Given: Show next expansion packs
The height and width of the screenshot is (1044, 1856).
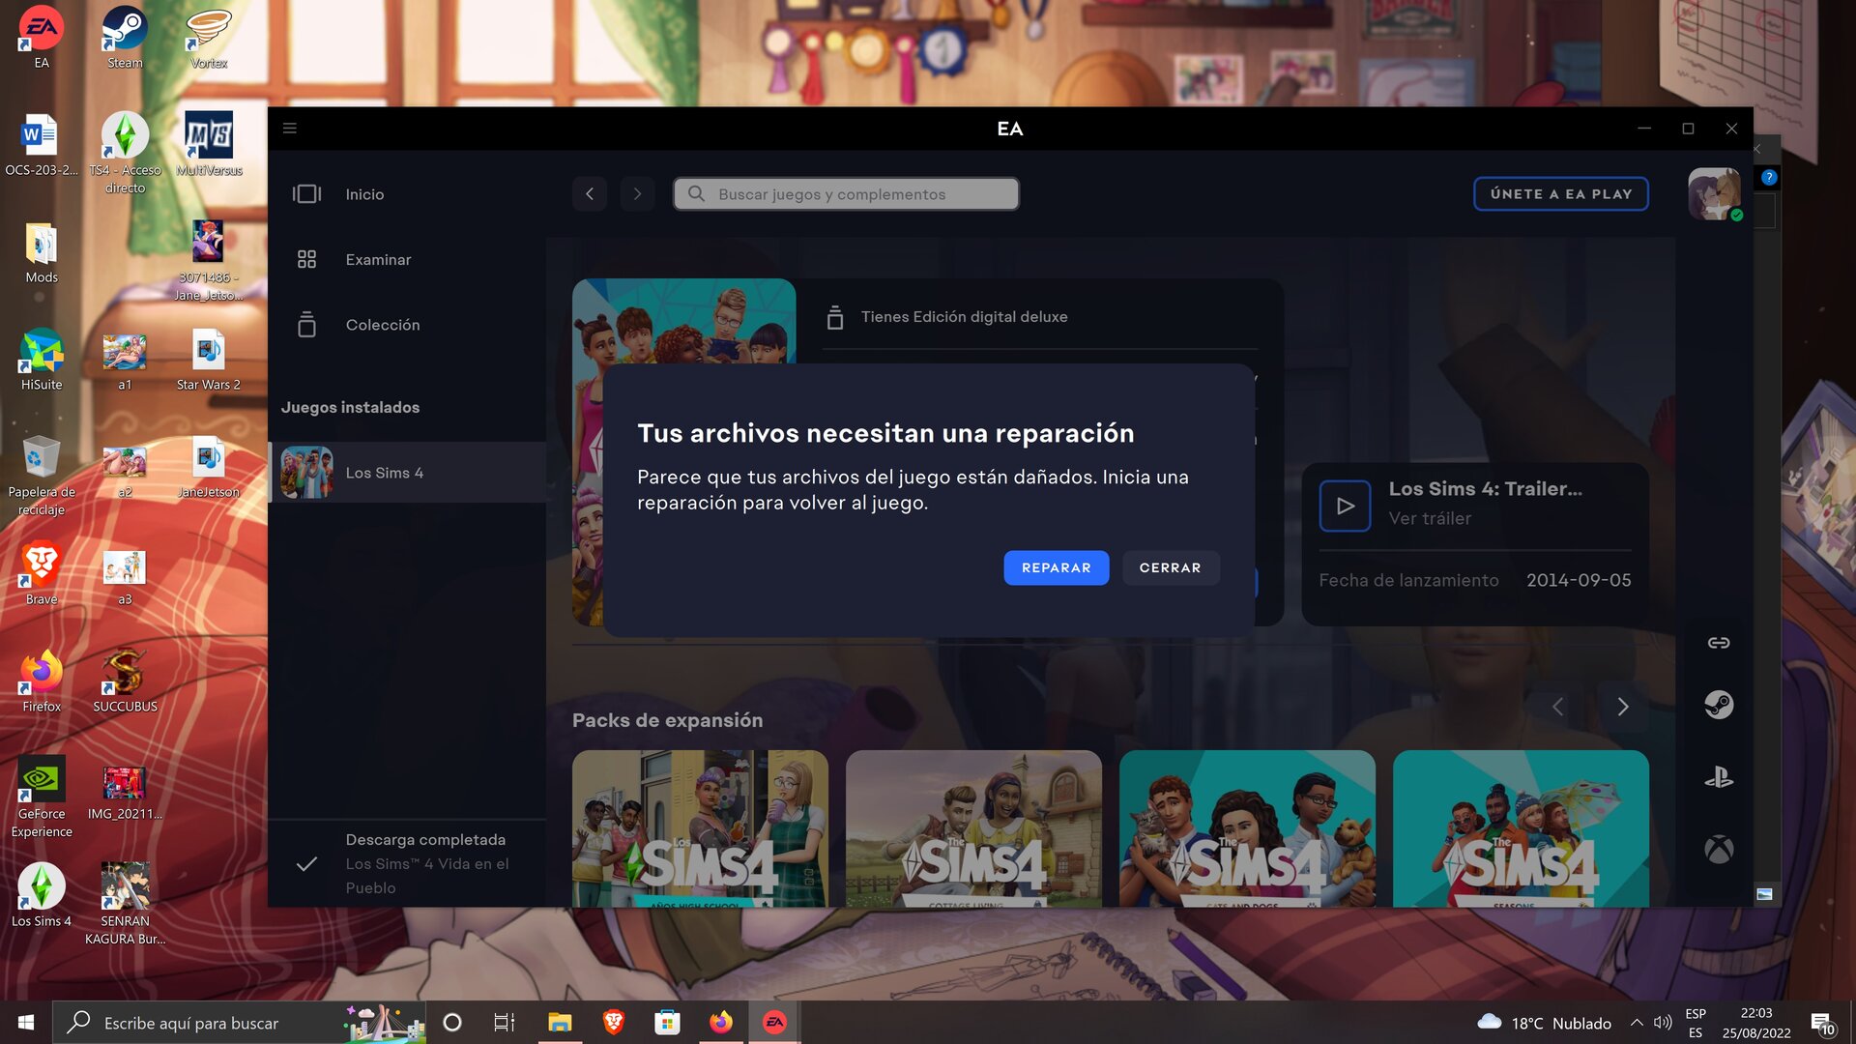Looking at the screenshot, I should pos(1623,707).
